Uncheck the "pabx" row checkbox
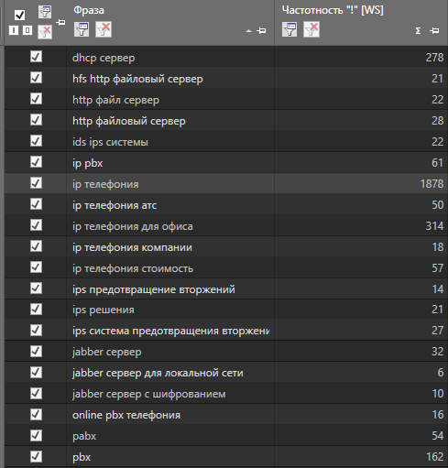 pos(36,435)
